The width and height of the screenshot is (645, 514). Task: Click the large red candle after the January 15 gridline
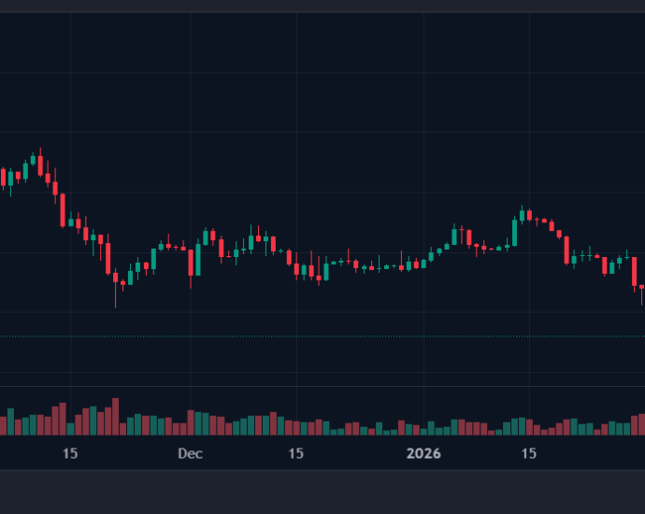[566, 250]
